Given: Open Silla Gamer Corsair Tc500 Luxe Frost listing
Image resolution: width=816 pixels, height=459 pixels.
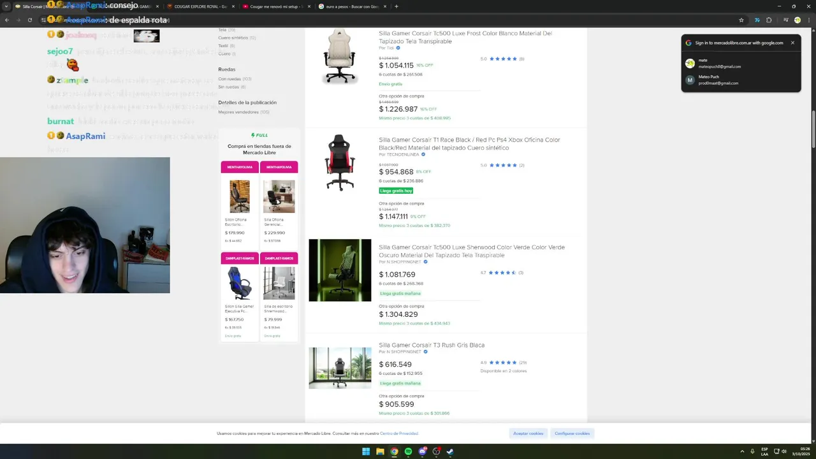Looking at the screenshot, I should point(465,37).
